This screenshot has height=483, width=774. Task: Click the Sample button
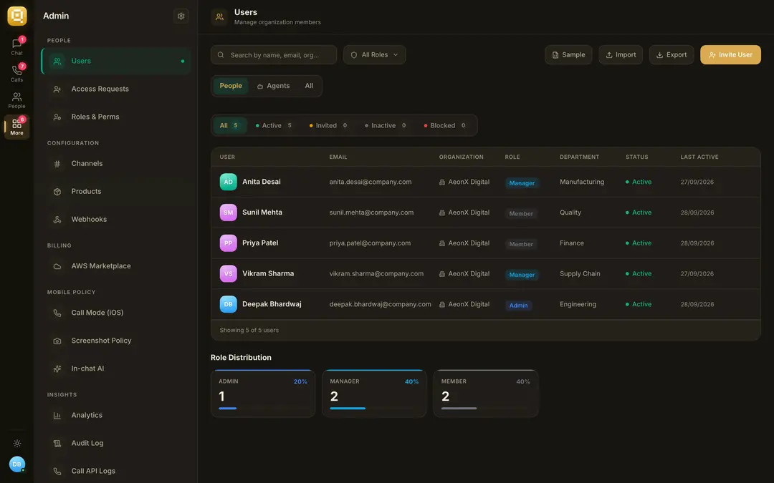tap(568, 54)
